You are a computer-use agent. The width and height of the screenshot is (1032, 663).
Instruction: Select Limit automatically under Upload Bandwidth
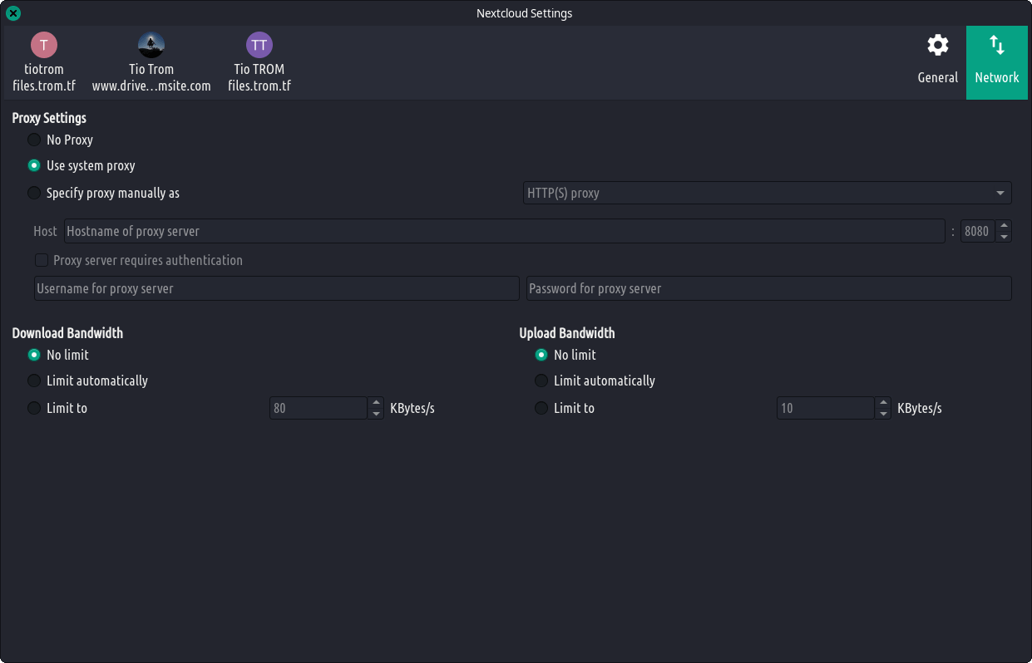tap(541, 381)
